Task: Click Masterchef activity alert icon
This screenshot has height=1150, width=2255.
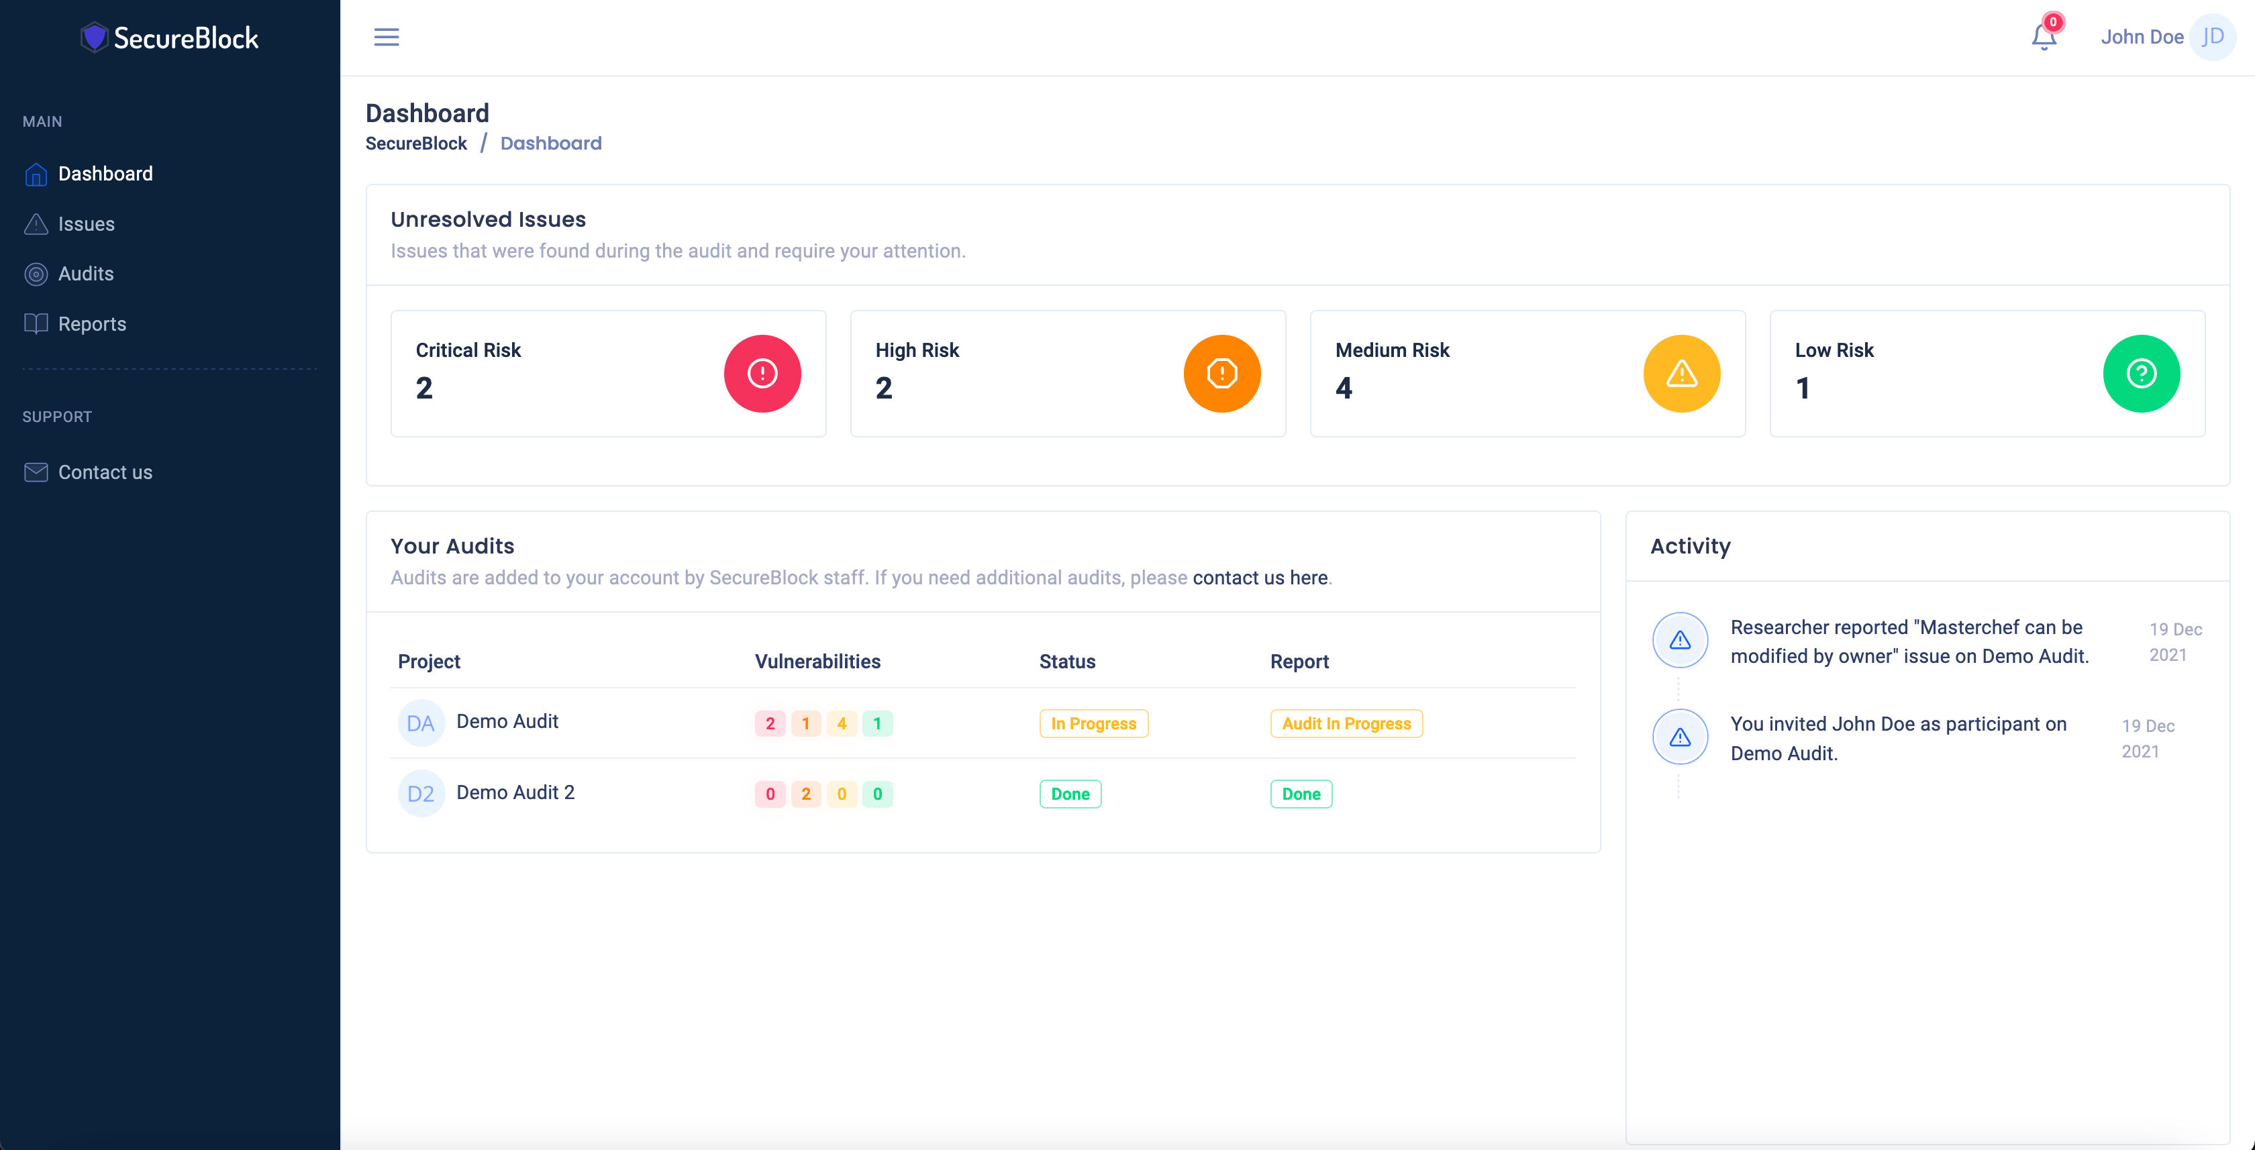Action: pos(1679,641)
